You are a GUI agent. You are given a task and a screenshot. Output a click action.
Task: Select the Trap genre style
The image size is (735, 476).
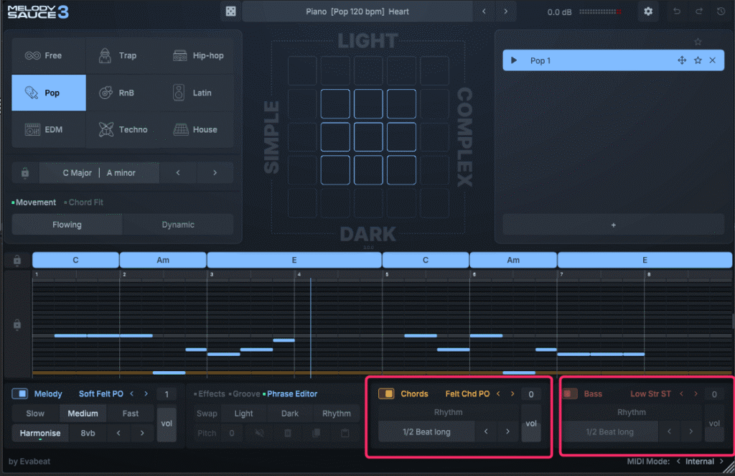(x=123, y=55)
